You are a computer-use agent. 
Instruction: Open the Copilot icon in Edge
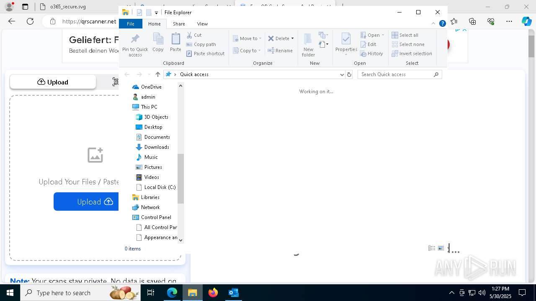pos(526,21)
